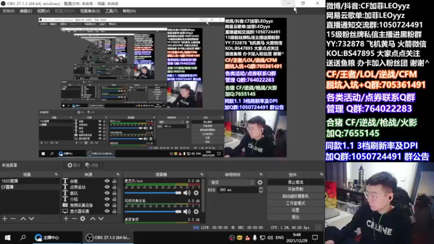Click the audio mixer vertical scrollbar
Viewport: 434px width, 244px height.
(x=204, y=196)
